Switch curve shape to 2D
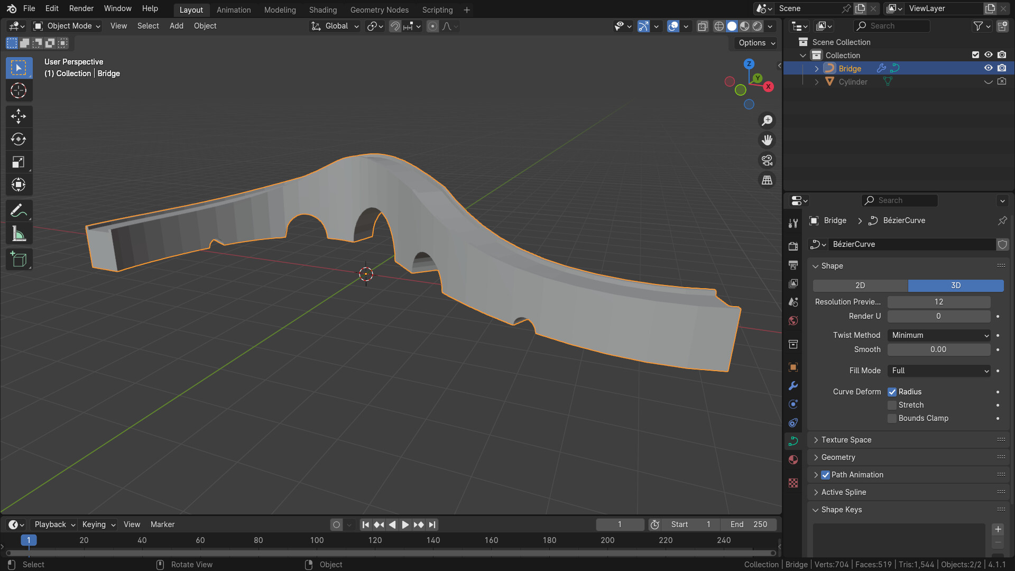 [x=860, y=285]
